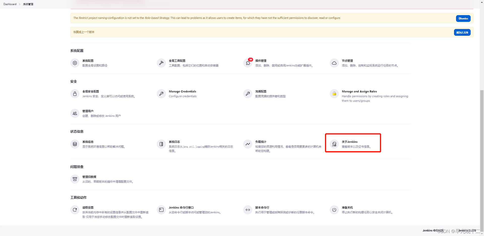Expand the breadcrumb chevron after Dashboard
The height and width of the screenshot is (236, 484).
point(20,4)
